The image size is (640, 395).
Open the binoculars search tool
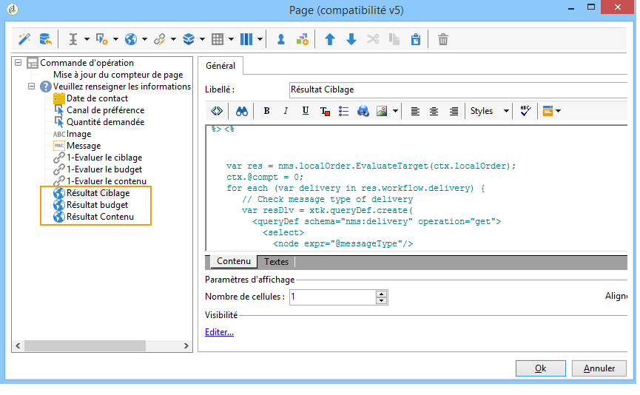pos(241,111)
